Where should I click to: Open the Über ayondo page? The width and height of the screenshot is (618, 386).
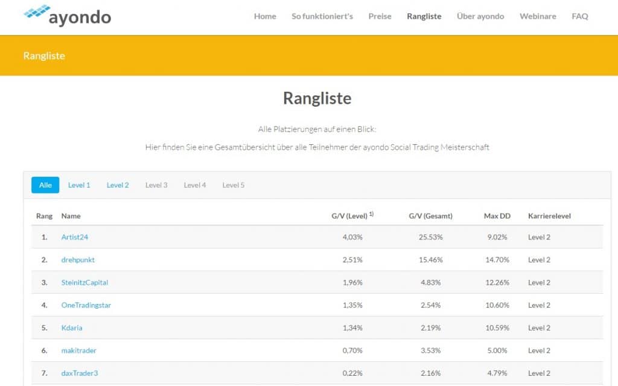click(x=480, y=16)
